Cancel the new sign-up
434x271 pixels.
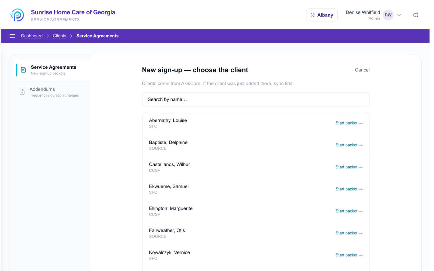(x=362, y=70)
